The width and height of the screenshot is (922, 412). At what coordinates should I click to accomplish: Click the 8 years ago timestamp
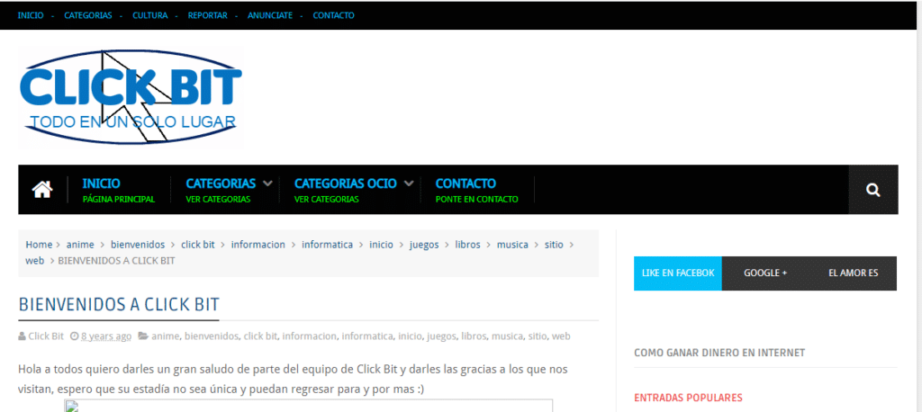pyautogui.click(x=106, y=336)
